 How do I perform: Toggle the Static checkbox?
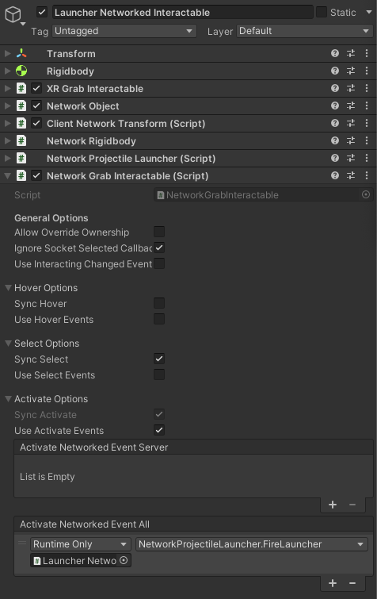[322, 12]
